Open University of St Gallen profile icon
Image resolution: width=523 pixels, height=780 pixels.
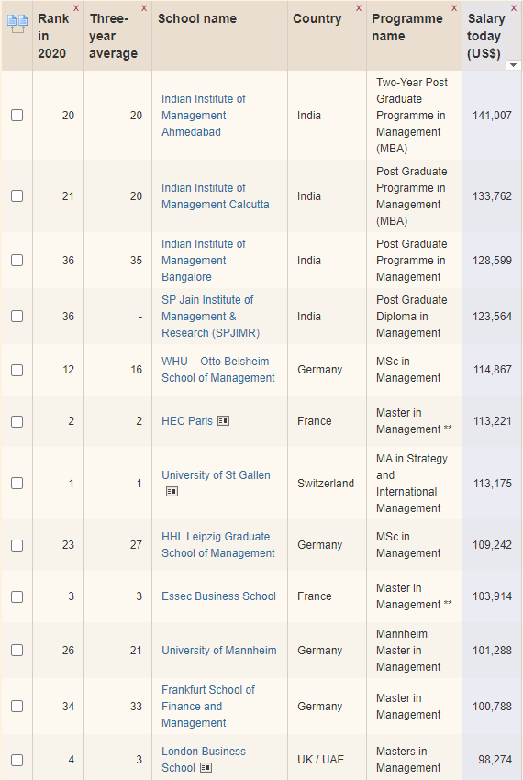pos(172,492)
